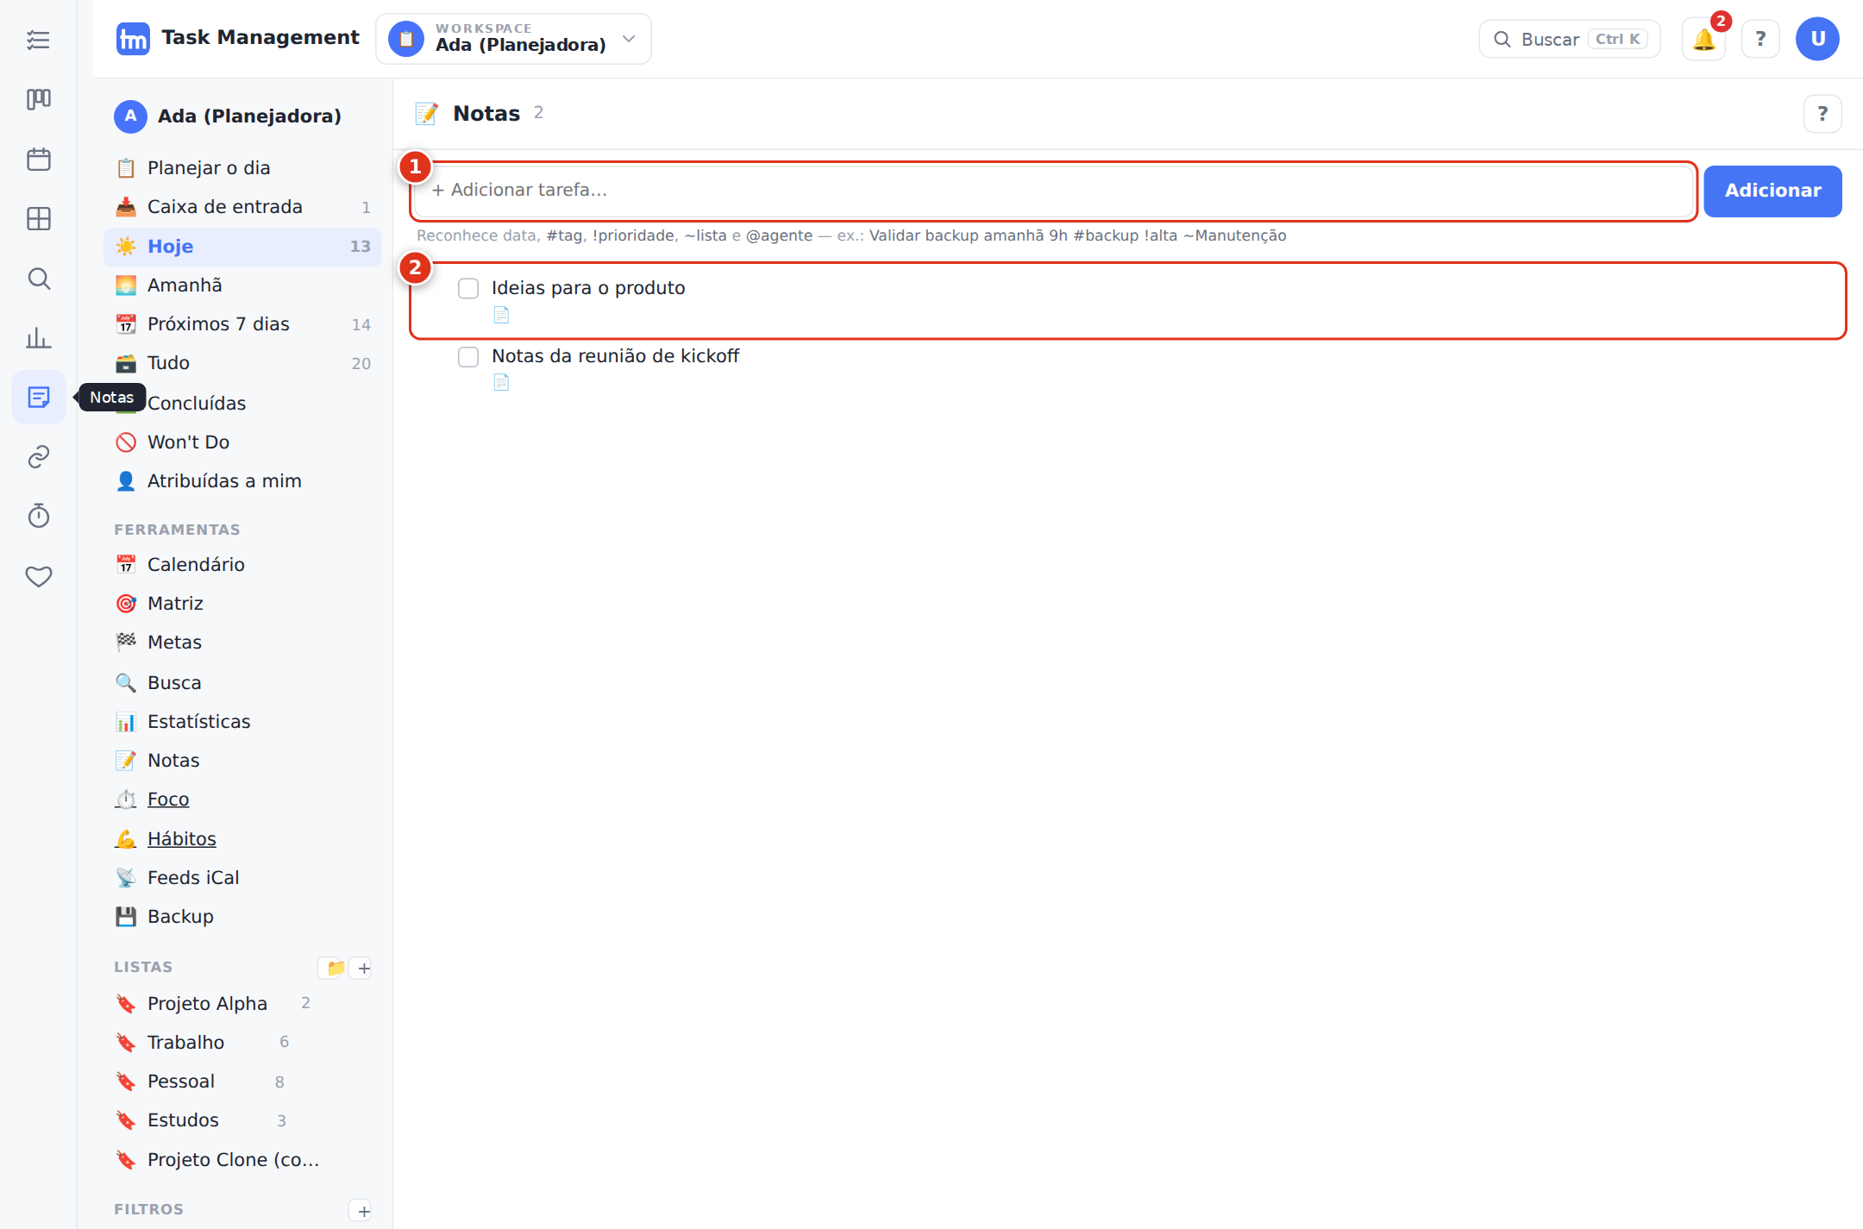
Task: Open the Buscar search box
Action: click(1569, 39)
